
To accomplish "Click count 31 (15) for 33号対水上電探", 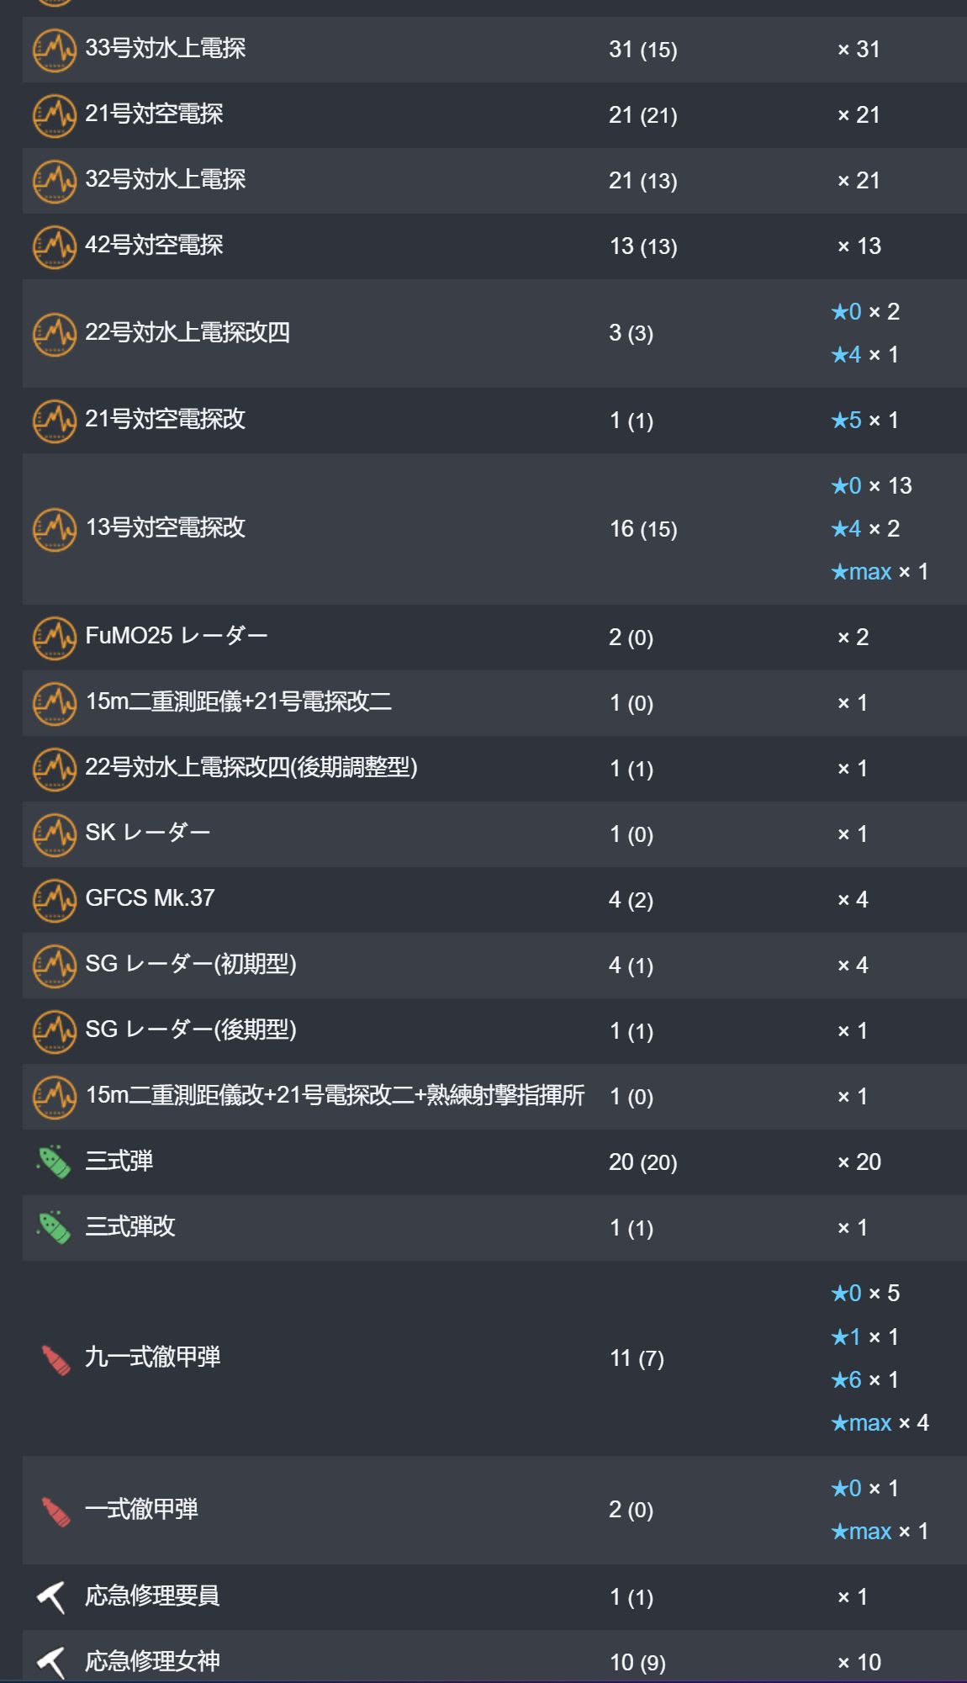I will tap(643, 50).
